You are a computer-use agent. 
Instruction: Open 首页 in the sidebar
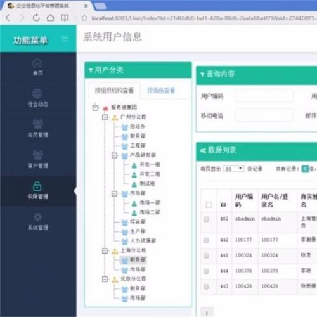coord(37,67)
